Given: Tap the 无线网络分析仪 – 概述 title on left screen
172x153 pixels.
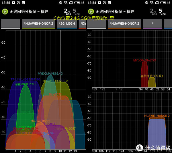Looking at the screenshot, I should [29, 11].
